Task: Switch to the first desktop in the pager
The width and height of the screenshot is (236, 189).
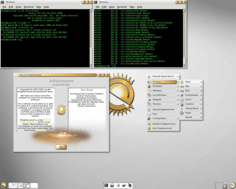Action: coord(12,185)
